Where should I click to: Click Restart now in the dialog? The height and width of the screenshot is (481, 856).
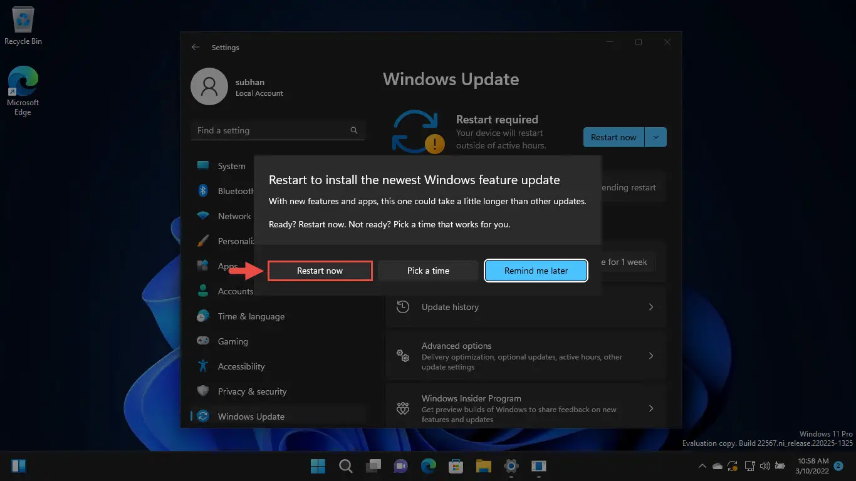click(320, 271)
